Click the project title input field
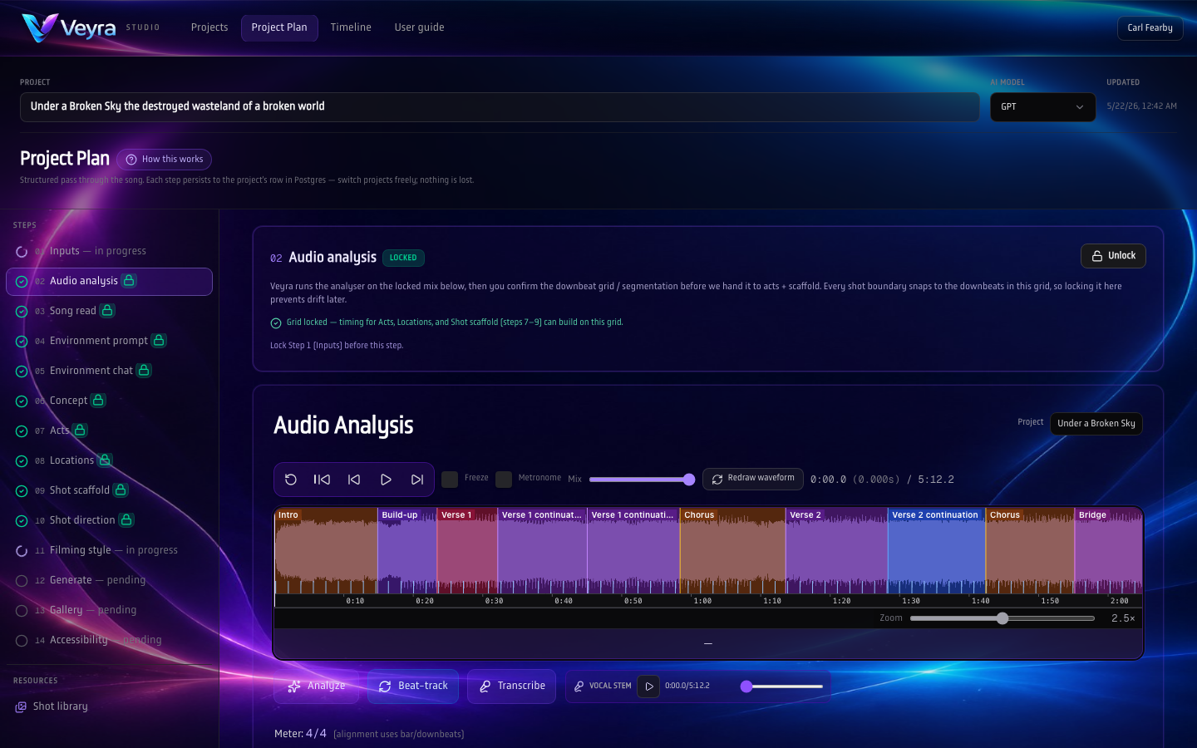Image resolution: width=1197 pixels, height=748 pixels. click(500, 107)
